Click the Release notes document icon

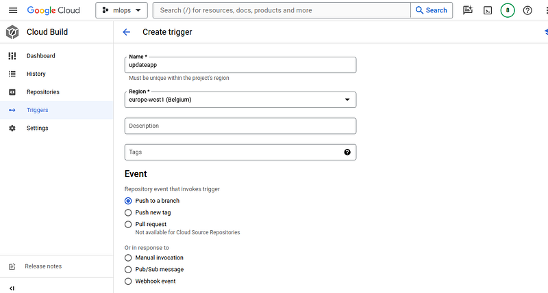tap(12, 266)
